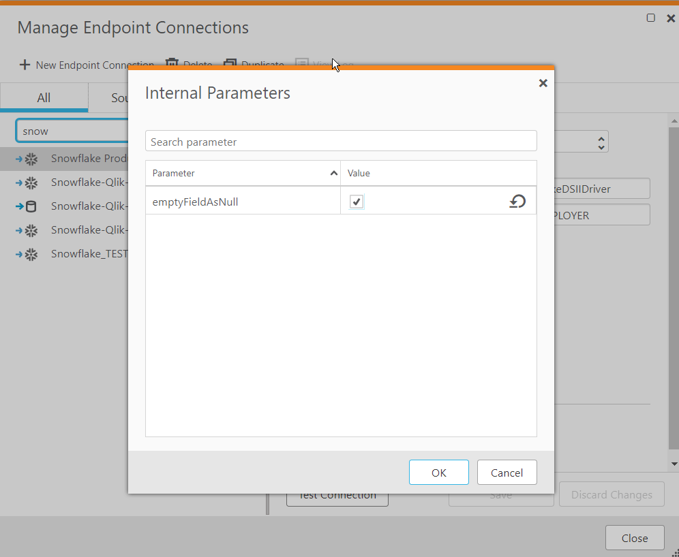Reset emptyFieldAsNull to its default value
This screenshot has height=557, width=679.
517,202
